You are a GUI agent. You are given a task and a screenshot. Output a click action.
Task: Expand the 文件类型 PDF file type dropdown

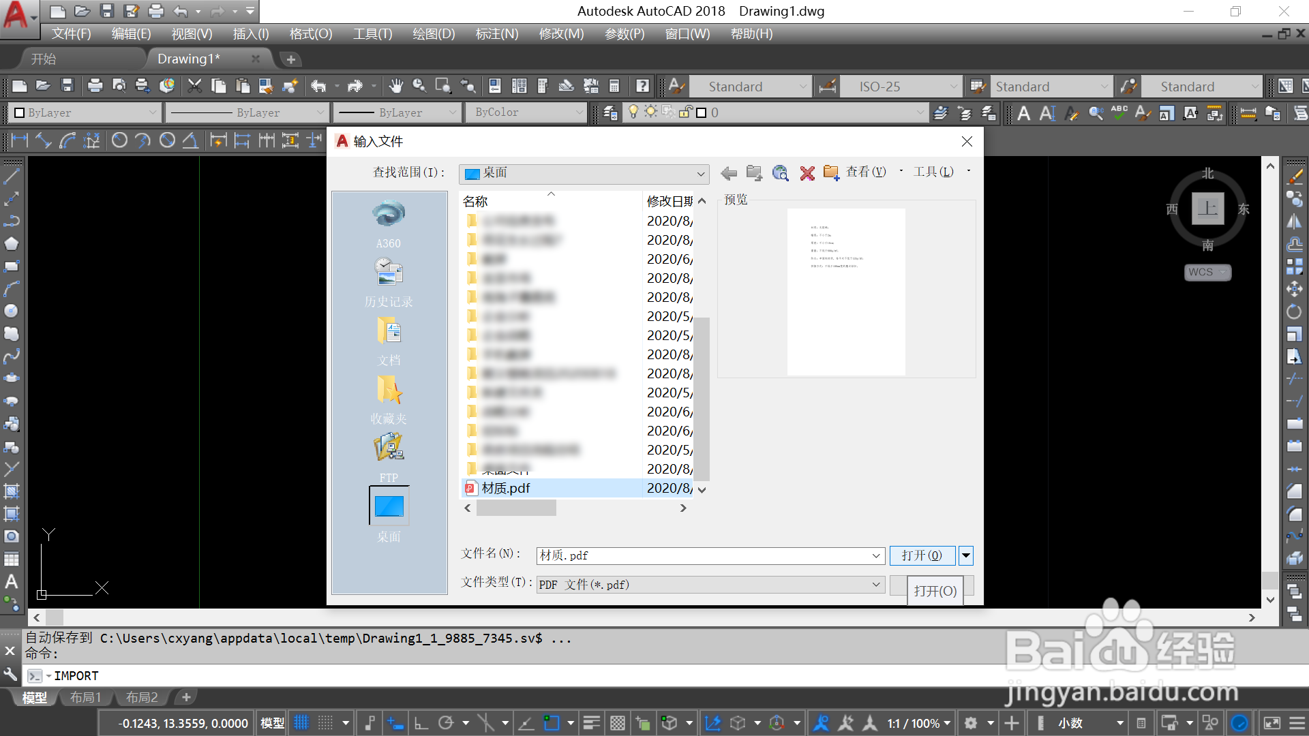pos(876,585)
